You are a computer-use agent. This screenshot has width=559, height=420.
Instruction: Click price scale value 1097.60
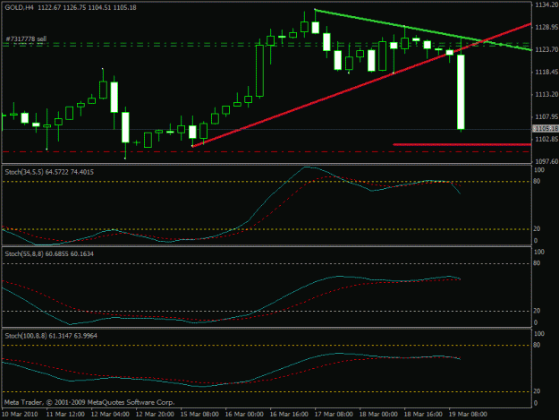(x=546, y=161)
